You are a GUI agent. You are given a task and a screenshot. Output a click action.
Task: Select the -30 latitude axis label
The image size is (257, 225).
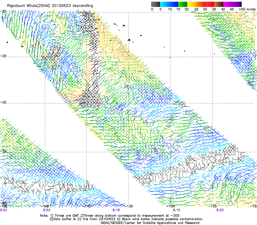(x=3, y=102)
